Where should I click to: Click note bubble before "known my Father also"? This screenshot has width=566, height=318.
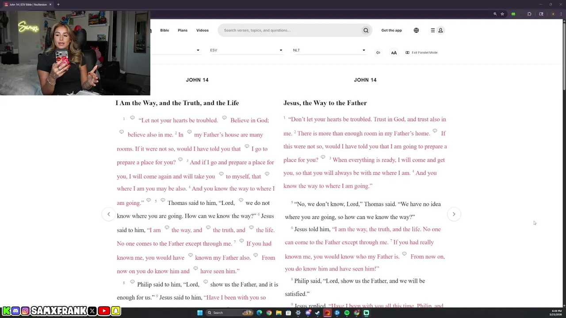click(191, 255)
